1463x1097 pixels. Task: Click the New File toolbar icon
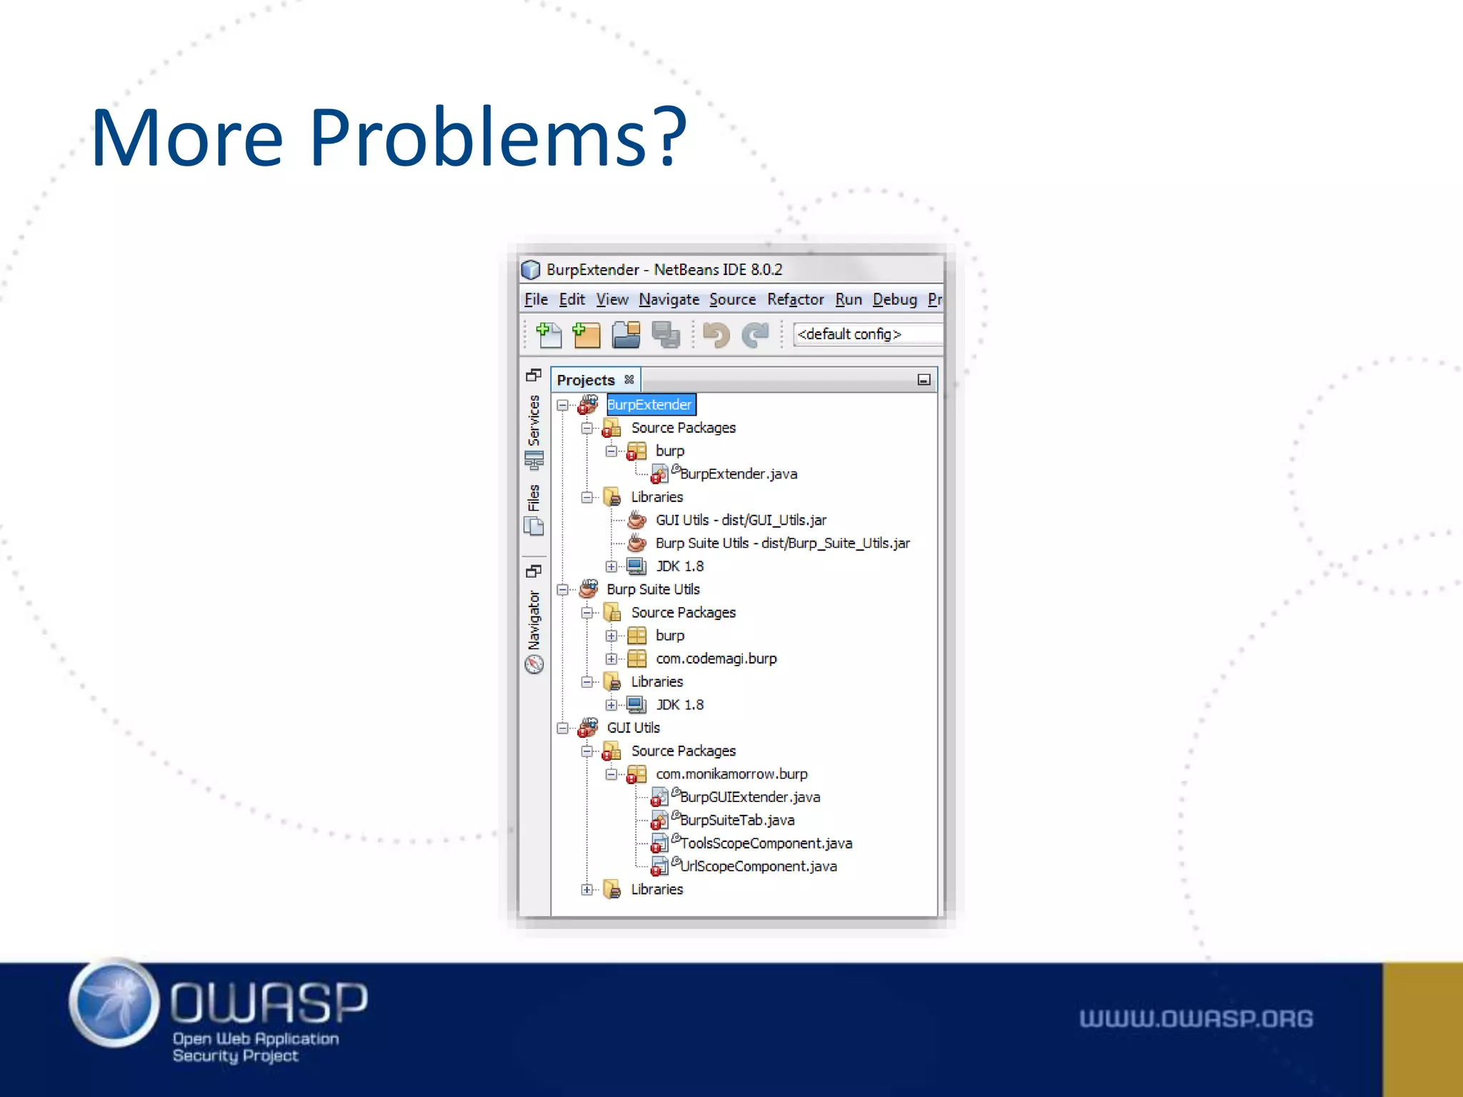pyautogui.click(x=549, y=334)
